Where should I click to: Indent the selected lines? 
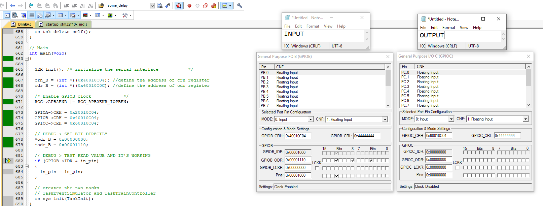point(66,6)
